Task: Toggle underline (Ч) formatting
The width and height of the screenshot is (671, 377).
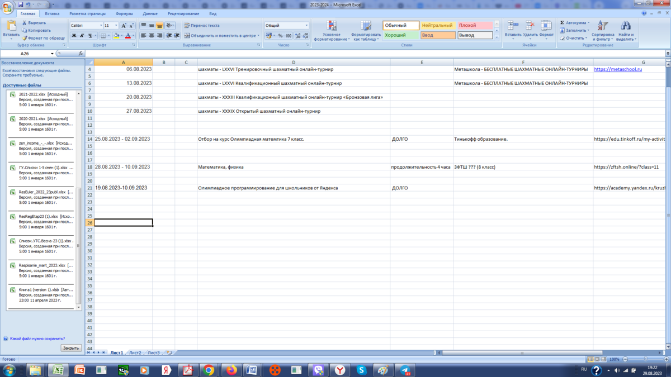Action: pyautogui.click(x=89, y=36)
